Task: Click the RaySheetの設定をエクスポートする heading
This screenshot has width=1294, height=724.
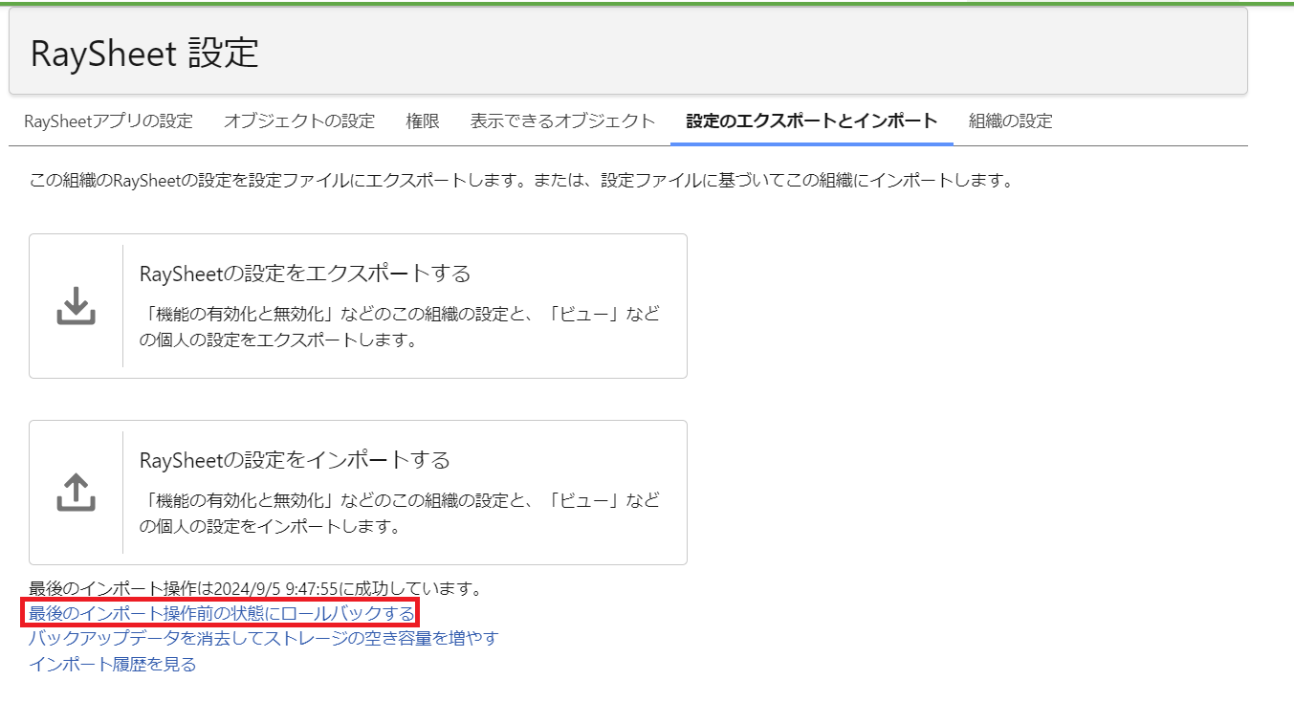Action: click(x=305, y=274)
